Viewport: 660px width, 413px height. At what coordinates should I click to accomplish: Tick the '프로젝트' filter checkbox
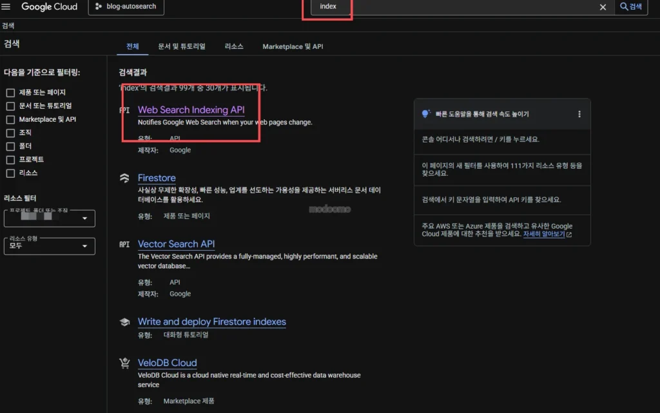coord(10,160)
